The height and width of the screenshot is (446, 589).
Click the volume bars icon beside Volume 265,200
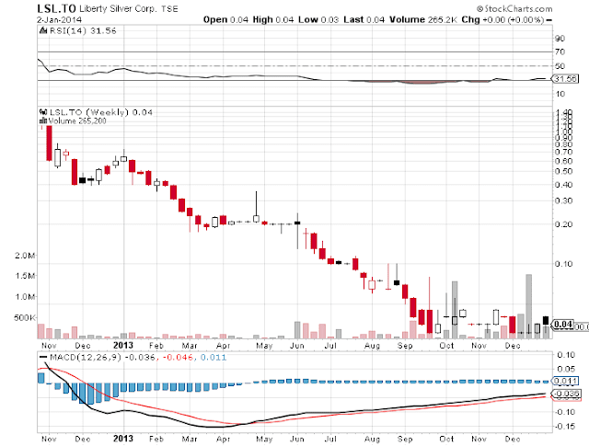point(43,120)
